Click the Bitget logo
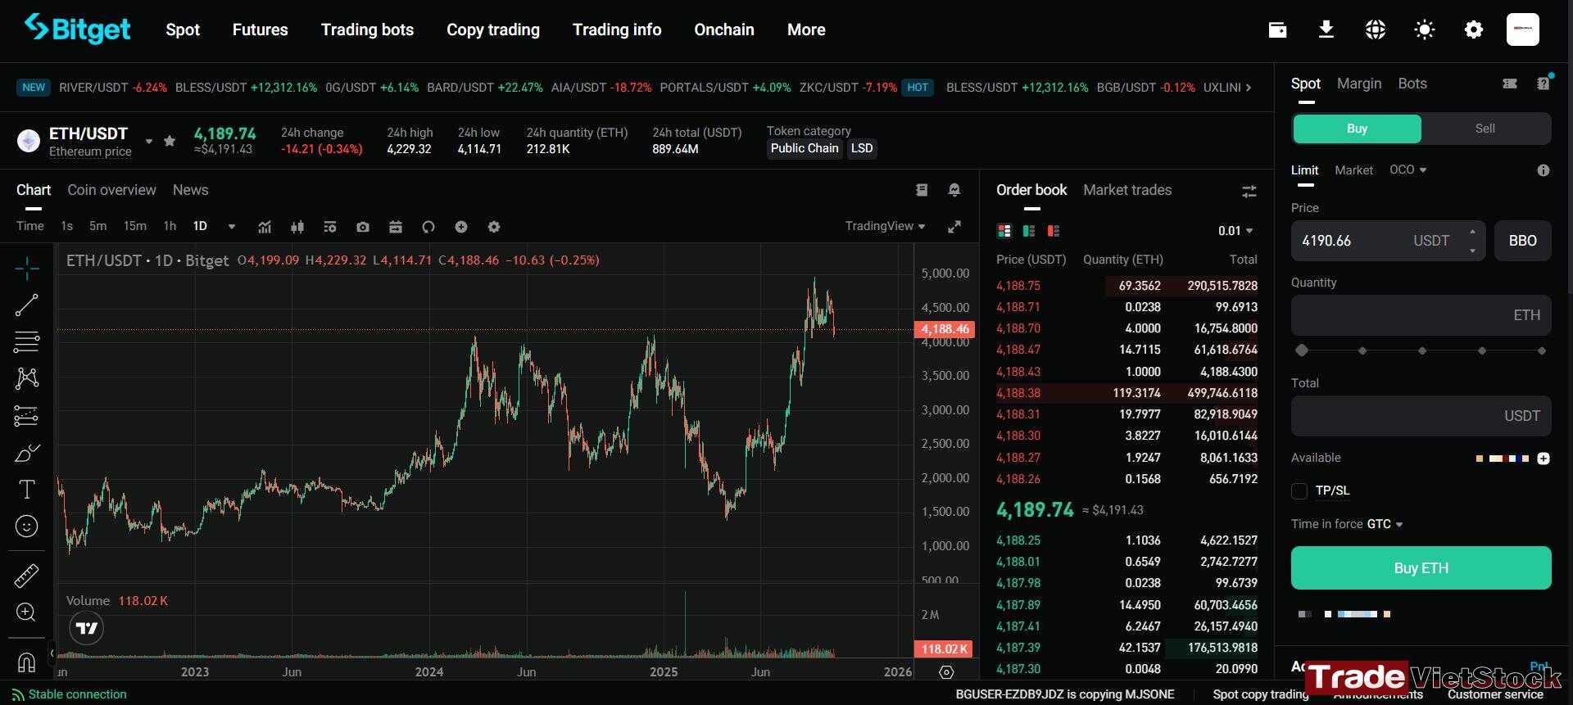This screenshot has width=1573, height=705. (77, 29)
